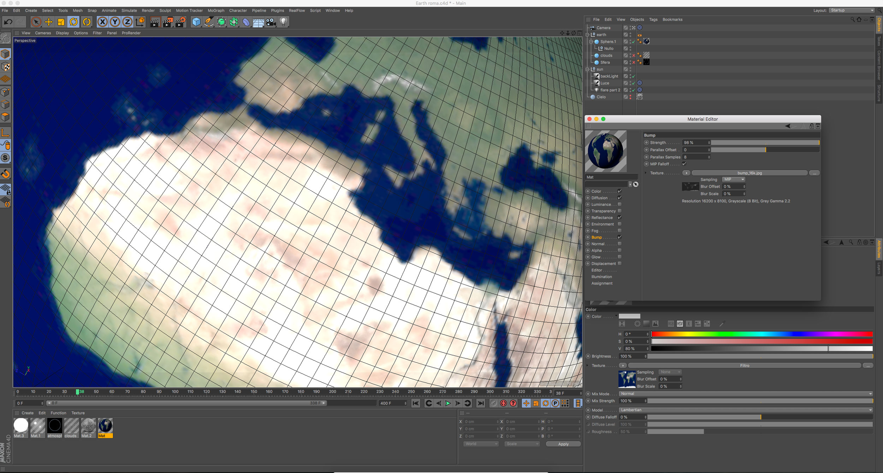Select Polygons mode in left palette

5,117
